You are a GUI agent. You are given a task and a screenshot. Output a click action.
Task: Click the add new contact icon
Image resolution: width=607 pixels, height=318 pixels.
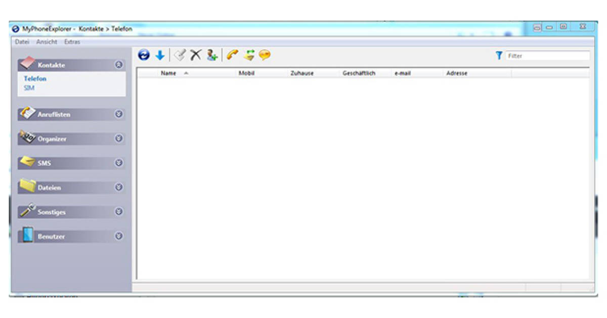coord(212,55)
